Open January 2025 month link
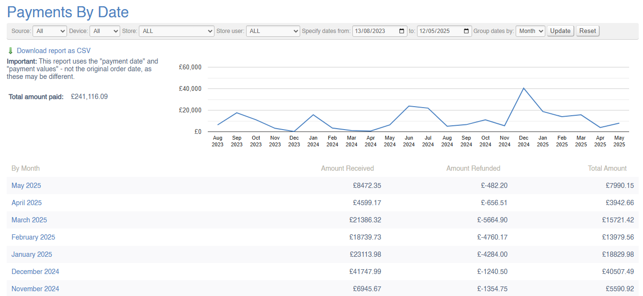Viewport: 643px width, 296px height. point(32,254)
